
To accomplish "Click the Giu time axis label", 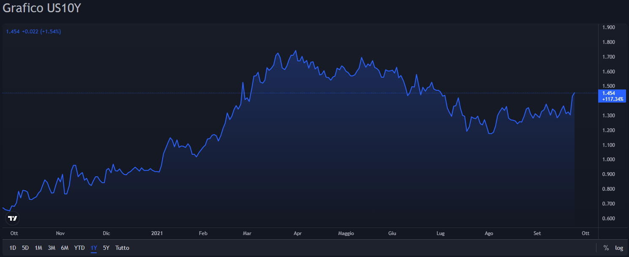I will (x=392, y=233).
